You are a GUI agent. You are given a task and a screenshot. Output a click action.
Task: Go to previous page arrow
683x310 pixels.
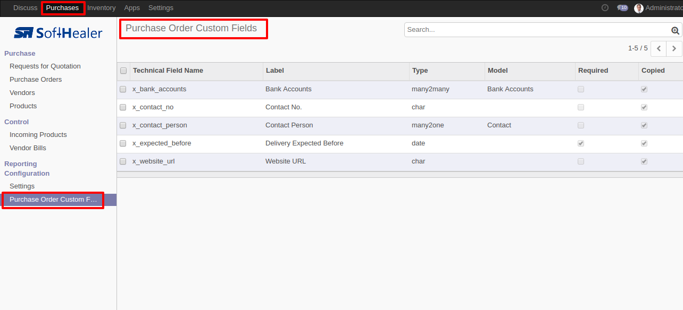coord(659,48)
